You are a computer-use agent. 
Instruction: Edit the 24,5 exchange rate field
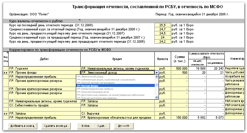coord(163,33)
